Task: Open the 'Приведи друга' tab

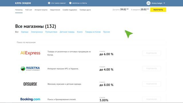Action: coord(85,10)
